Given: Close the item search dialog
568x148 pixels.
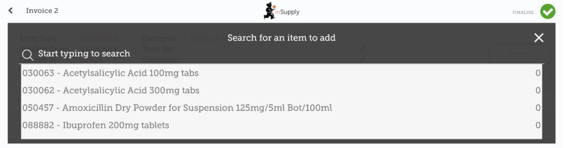Looking at the screenshot, I should (x=538, y=38).
